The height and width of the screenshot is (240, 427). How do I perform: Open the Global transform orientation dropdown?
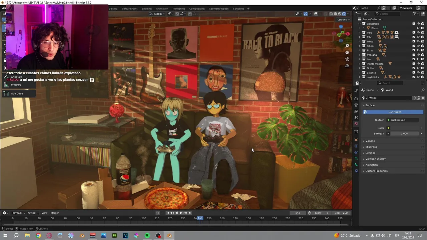pyautogui.click(x=157, y=14)
